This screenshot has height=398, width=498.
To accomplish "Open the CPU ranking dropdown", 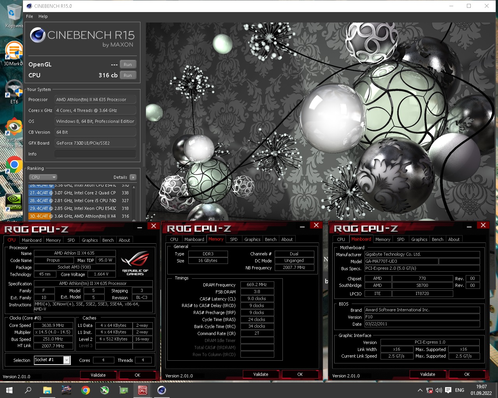I will click(x=43, y=177).
